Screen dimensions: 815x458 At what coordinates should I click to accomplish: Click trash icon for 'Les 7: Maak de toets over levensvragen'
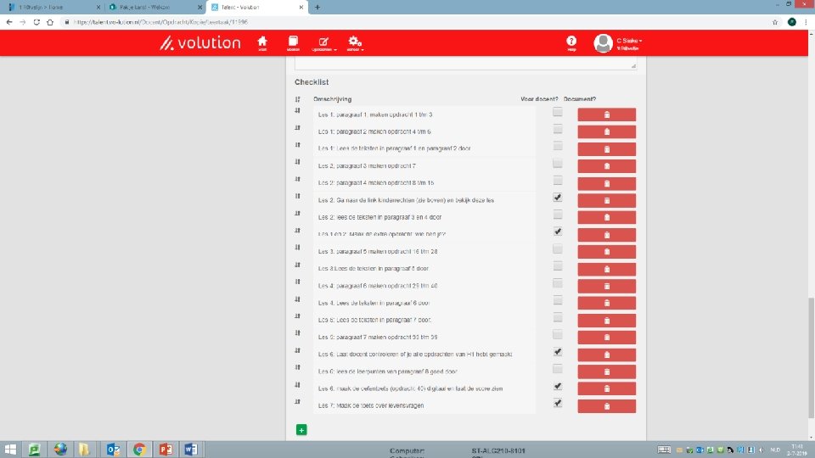[606, 406]
